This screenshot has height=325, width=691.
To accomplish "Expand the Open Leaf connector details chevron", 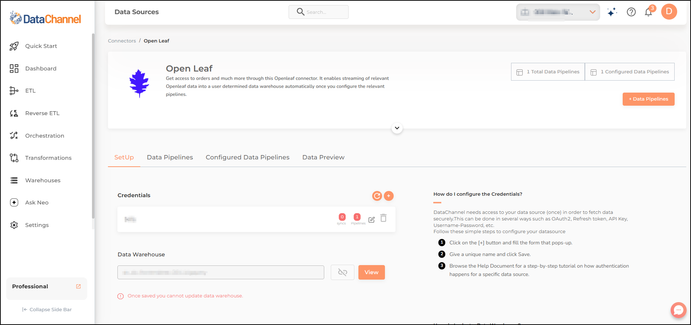I will click(397, 128).
